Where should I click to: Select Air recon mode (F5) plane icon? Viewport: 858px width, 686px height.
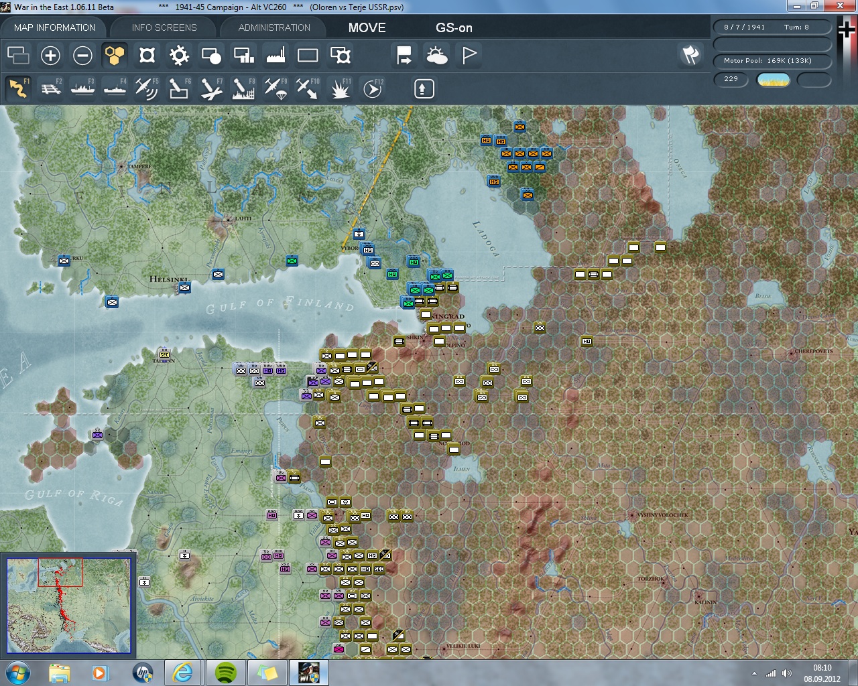(x=147, y=88)
